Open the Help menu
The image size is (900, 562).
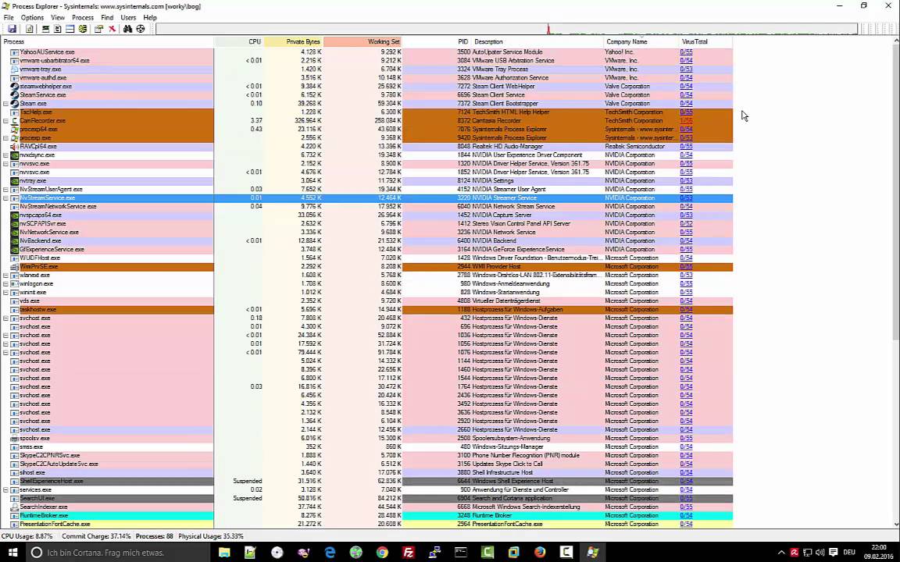150,18
